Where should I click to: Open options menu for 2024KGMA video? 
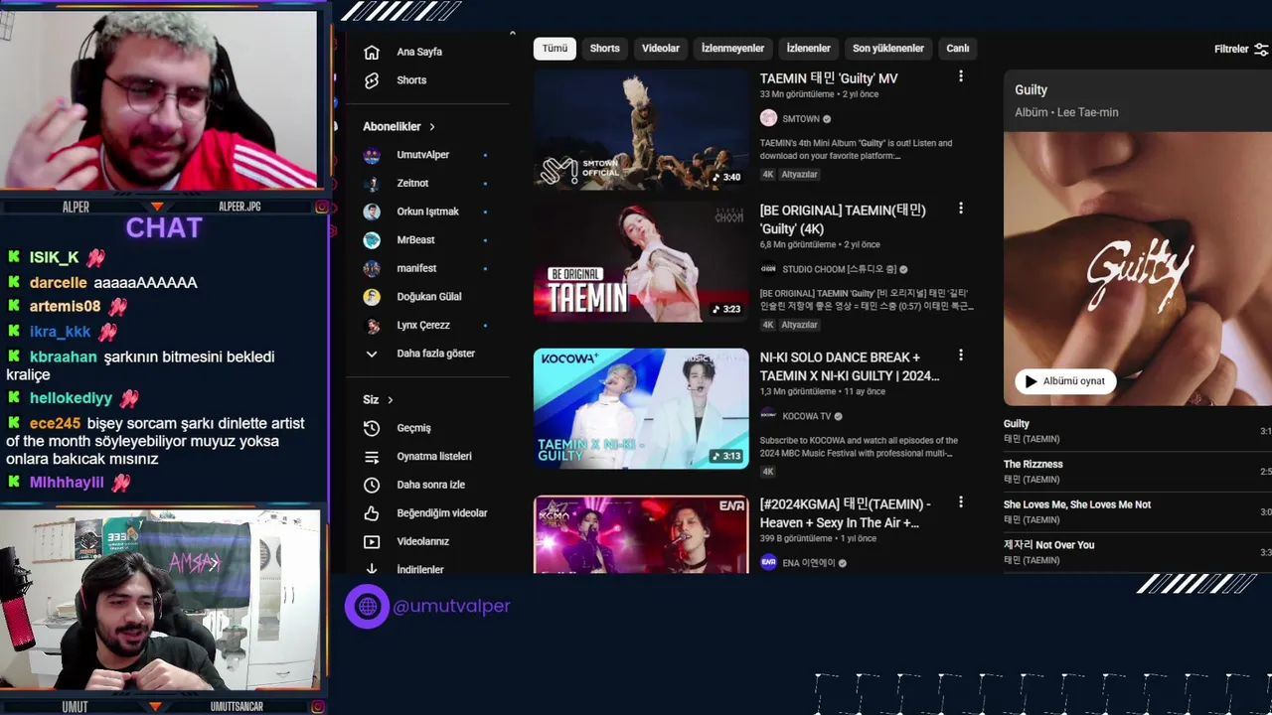[x=960, y=501]
